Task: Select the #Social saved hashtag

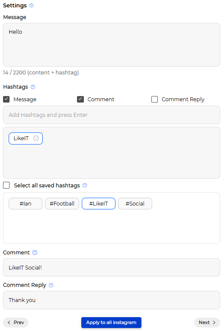Action: (135, 203)
